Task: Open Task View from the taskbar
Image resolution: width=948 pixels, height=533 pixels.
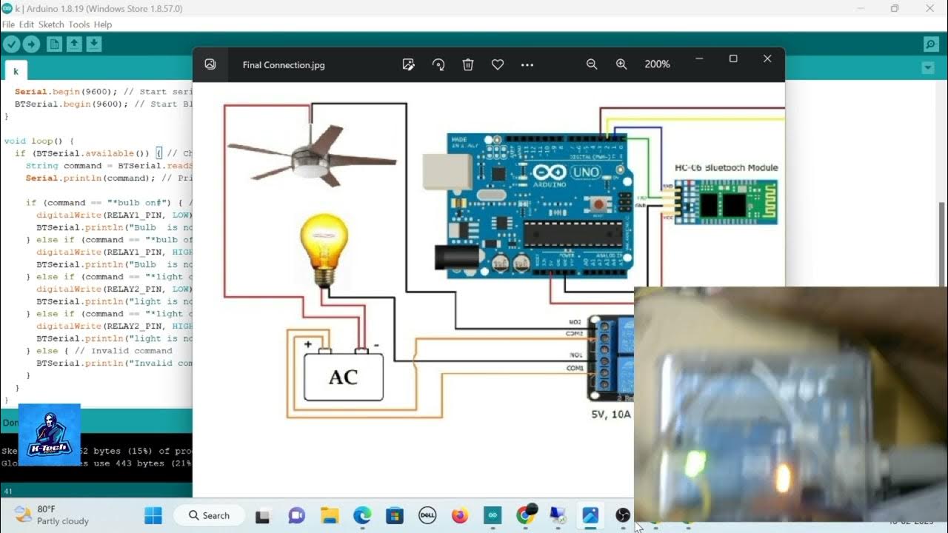Action: click(x=262, y=515)
